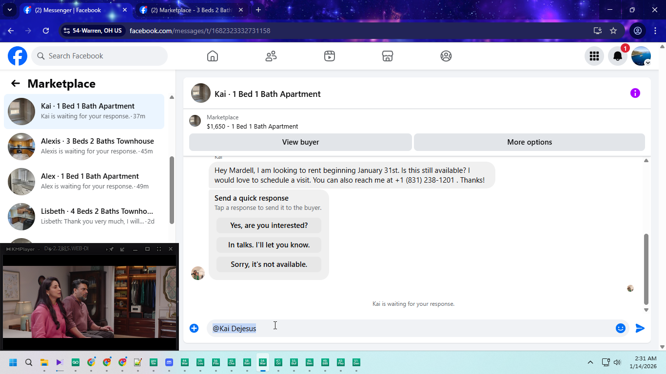The image size is (666, 374).
Task: Close the Marketplace - 3 Beds browser tab
Action: [241, 10]
